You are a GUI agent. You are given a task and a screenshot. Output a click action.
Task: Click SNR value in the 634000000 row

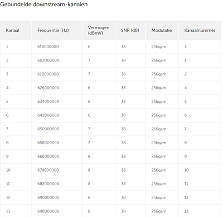123,101
